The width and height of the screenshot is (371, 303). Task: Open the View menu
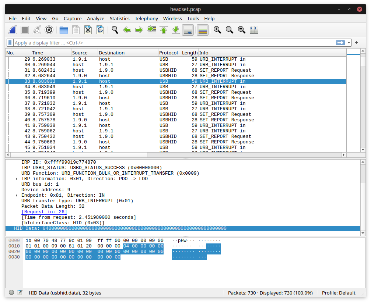[41, 19]
